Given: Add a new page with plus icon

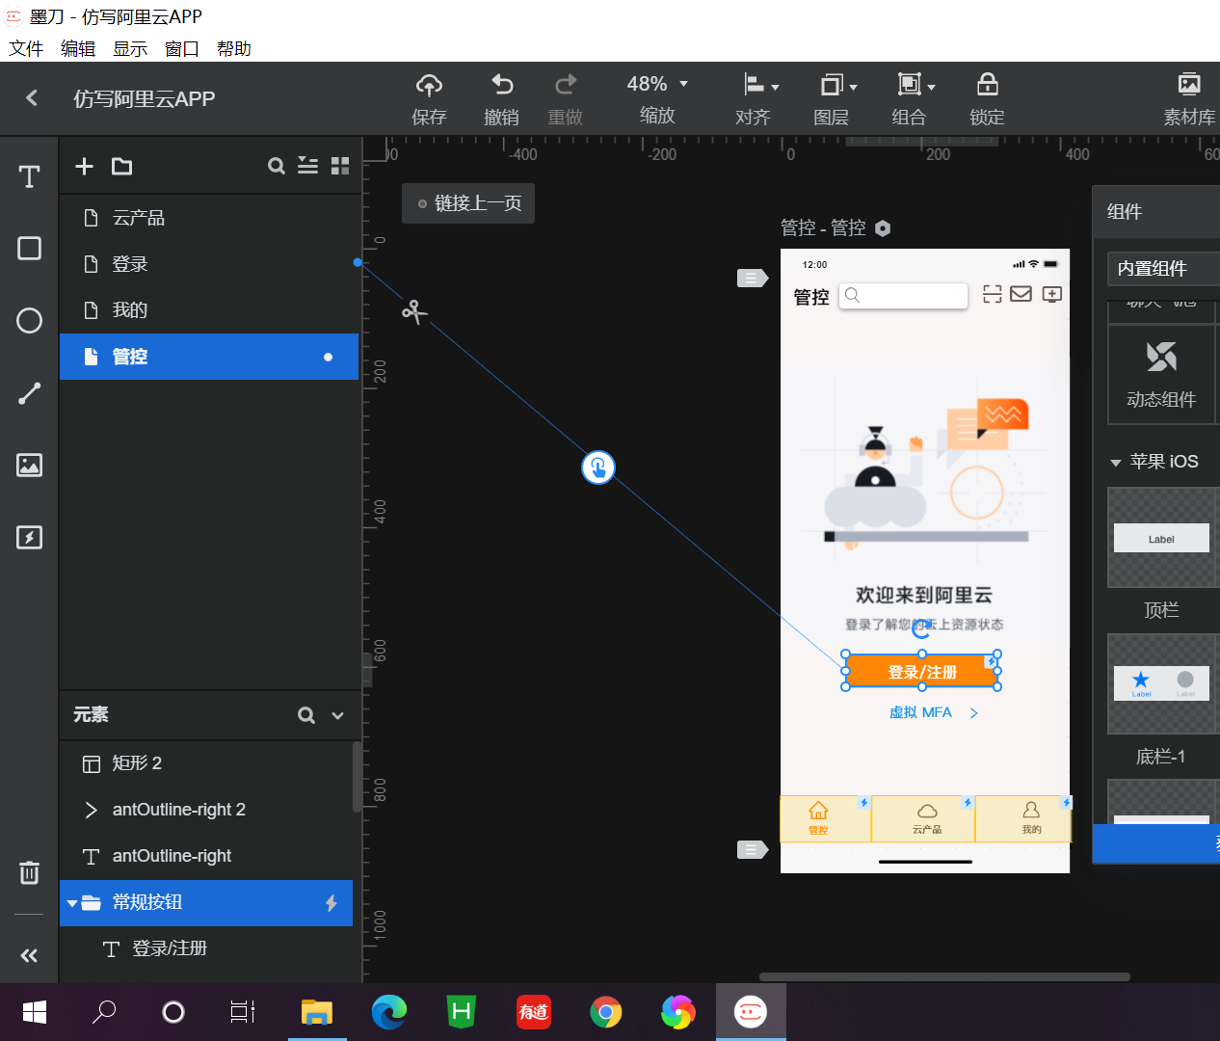Looking at the screenshot, I should click(85, 166).
